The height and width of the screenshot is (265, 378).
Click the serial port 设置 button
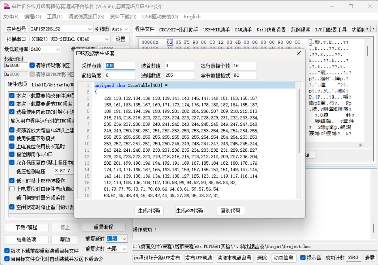click(x=121, y=39)
